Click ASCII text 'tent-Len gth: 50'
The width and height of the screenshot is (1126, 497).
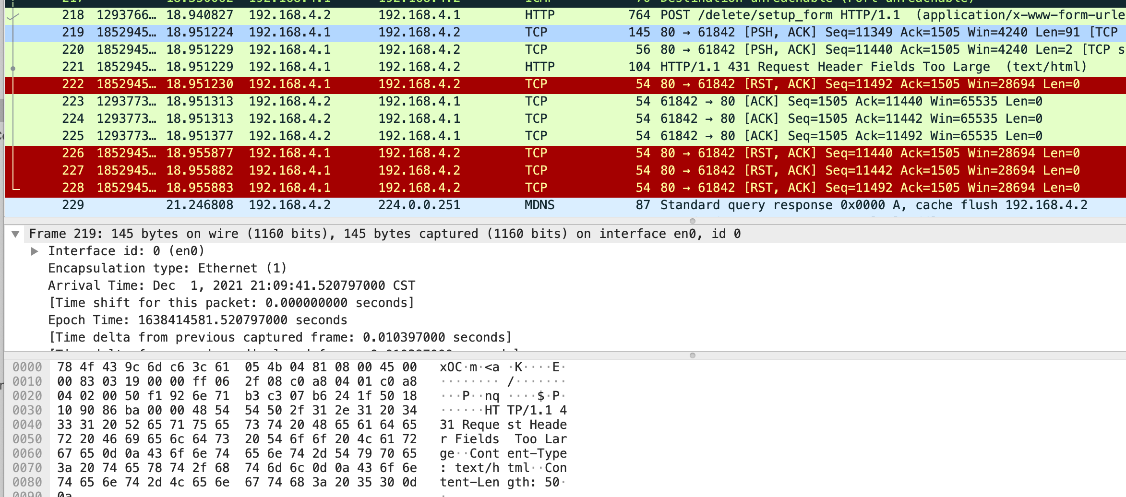click(503, 483)
